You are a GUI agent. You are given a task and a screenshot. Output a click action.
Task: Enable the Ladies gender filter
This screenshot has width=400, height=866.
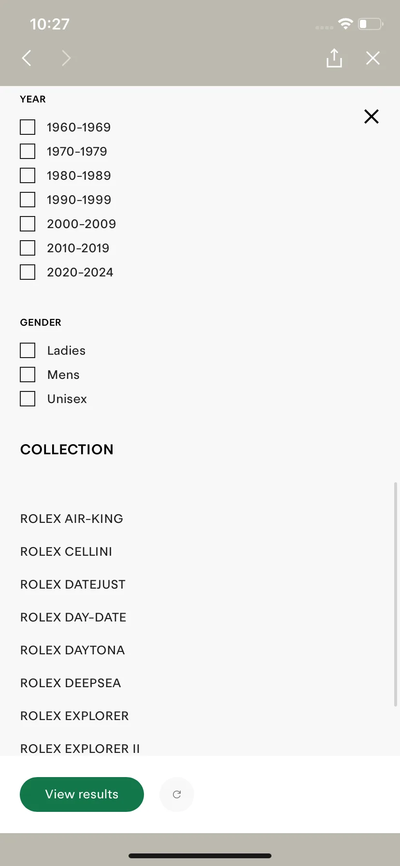pyautogui.click(x=28, y=350)
